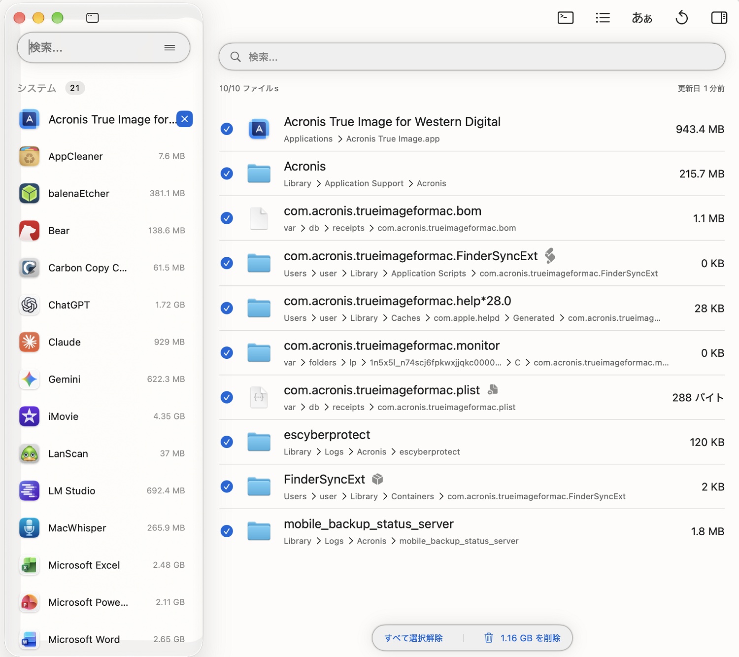
Task: Uncheck the escyberprotect folder
Action: pos(227,442)
